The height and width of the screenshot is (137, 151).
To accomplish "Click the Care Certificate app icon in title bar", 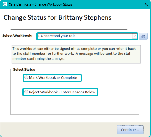I will point(5,4).
